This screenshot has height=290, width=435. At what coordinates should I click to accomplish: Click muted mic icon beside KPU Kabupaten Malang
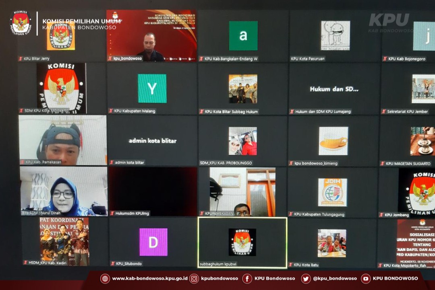(x=112, y=111)
